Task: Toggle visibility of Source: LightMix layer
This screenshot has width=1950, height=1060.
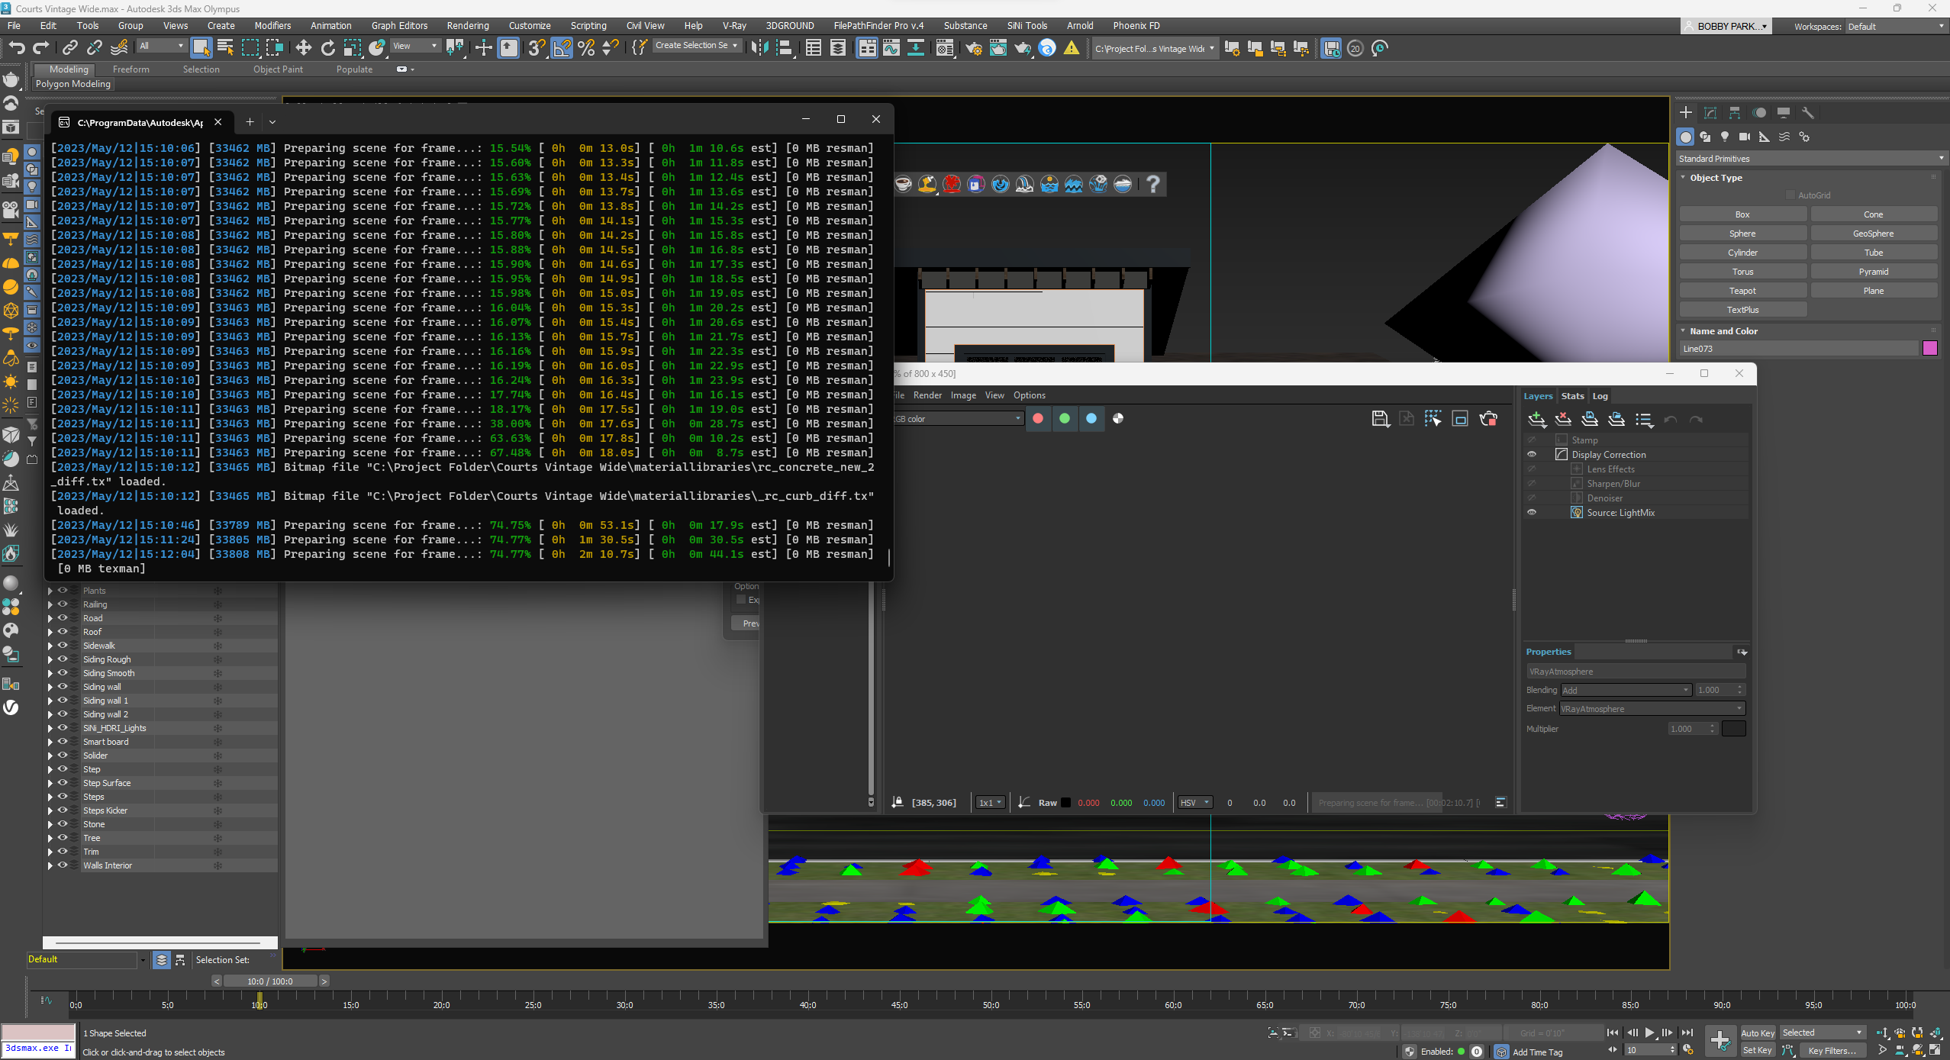Action: [1532, 512]
